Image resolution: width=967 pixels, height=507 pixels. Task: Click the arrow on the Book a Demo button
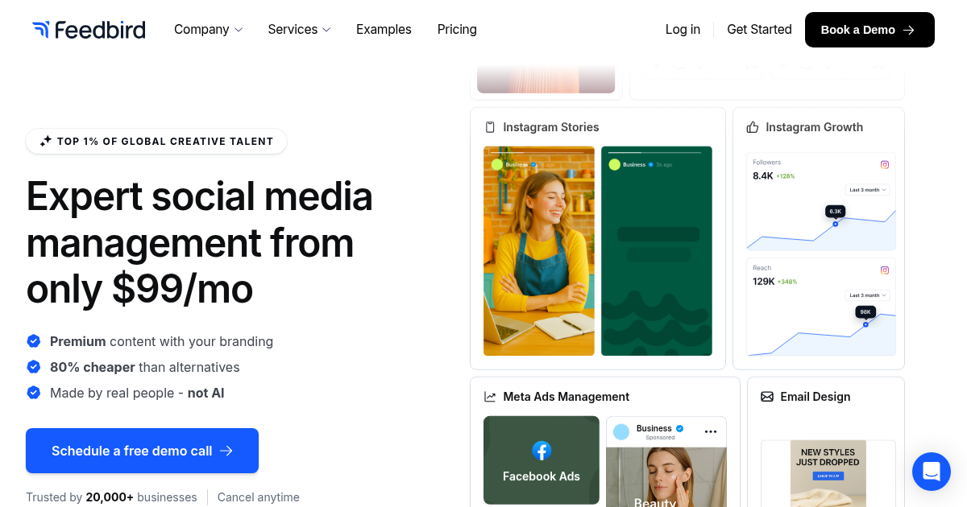pos(909,30)
